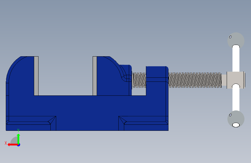Screen dimensions: 251x163
Task: Select the bottom gray ball knob
Action: [236, 119]
